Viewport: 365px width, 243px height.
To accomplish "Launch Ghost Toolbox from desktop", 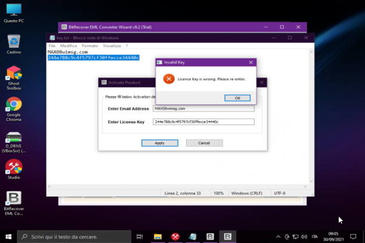I will 14,78.
